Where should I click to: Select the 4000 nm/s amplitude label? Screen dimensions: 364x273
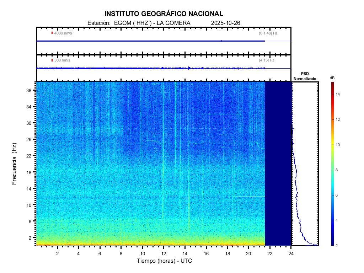pyautogui.click(x=63, y=33)
